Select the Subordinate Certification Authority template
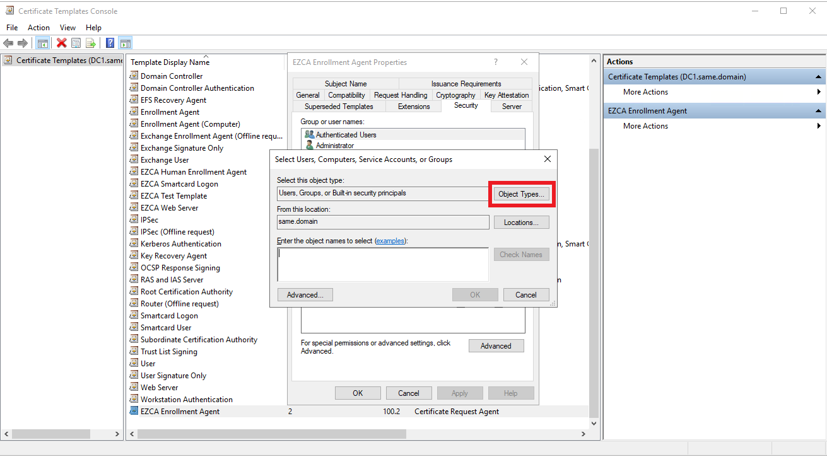Viewport: 827px width, 457px height. pos(199,339)
